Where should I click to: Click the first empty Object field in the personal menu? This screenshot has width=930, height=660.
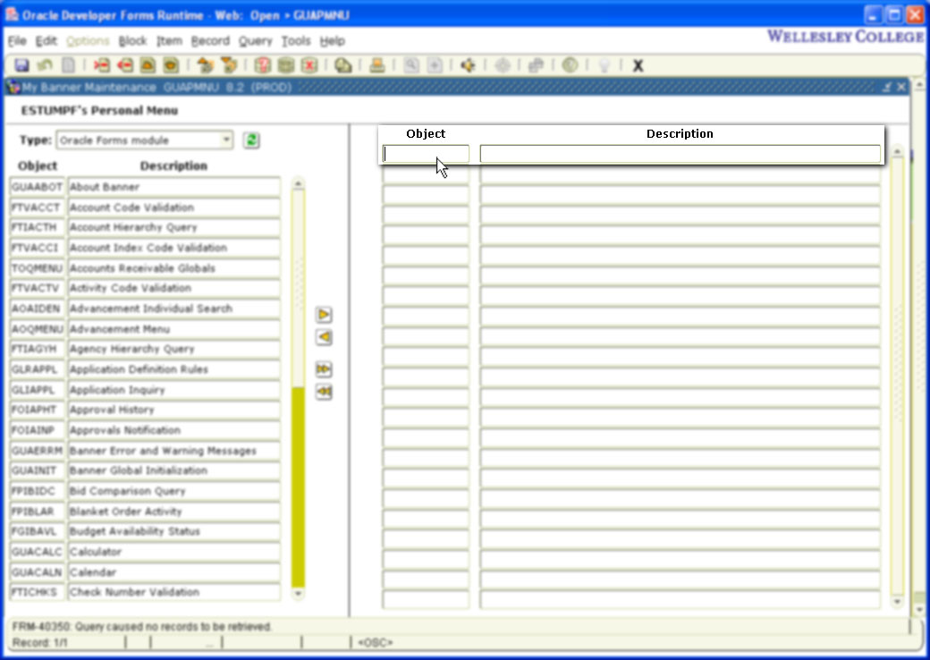point(426,154)
